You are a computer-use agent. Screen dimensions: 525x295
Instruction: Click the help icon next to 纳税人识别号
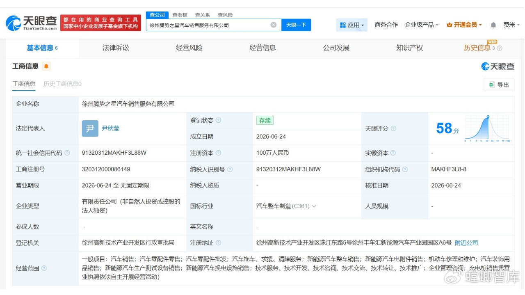230,169
